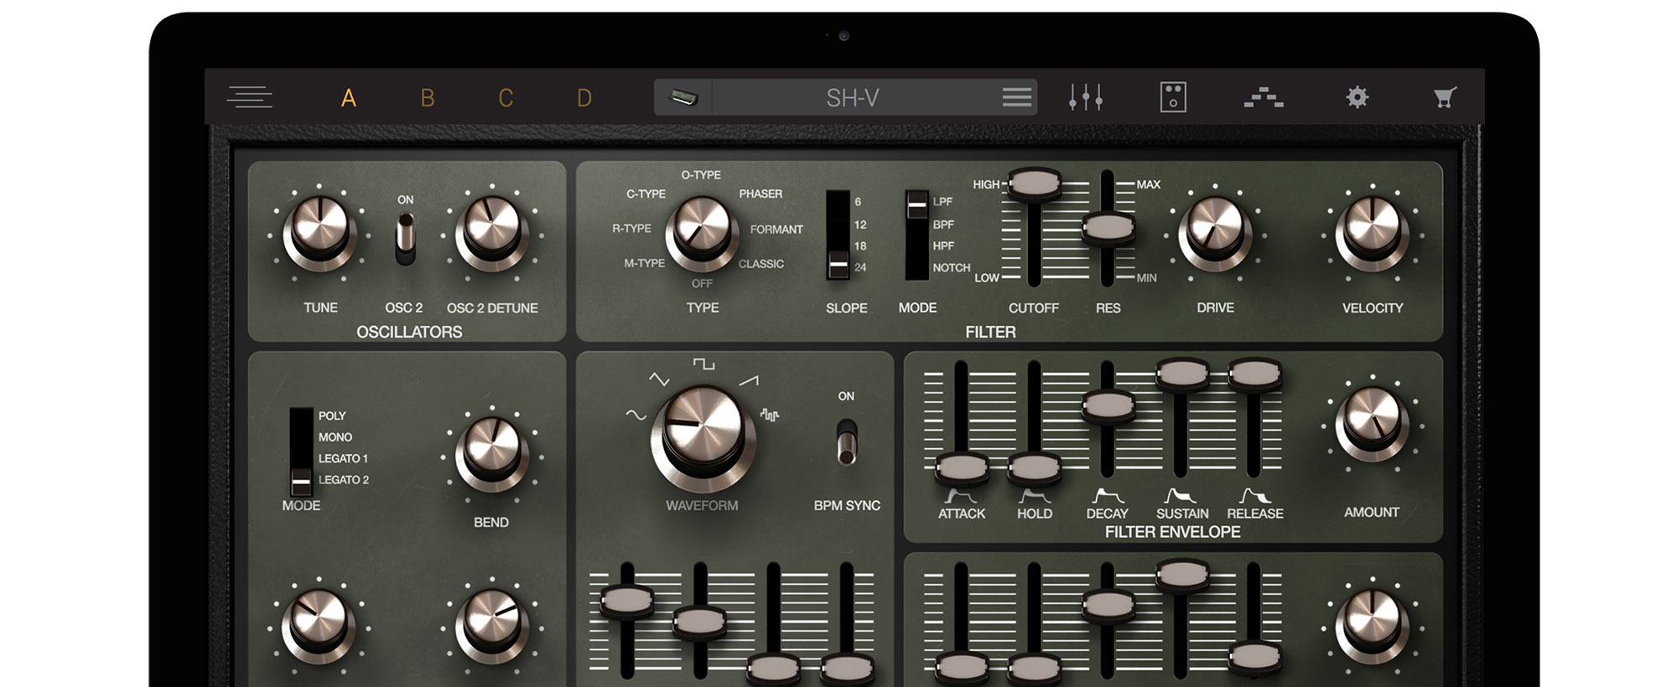Set voice mode to MONO
1677x687 pixels.
[x=335, y=436]
